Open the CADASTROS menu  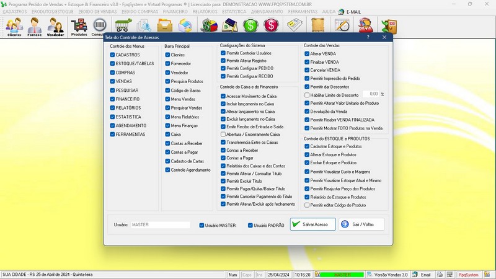[x=14, y=12]
